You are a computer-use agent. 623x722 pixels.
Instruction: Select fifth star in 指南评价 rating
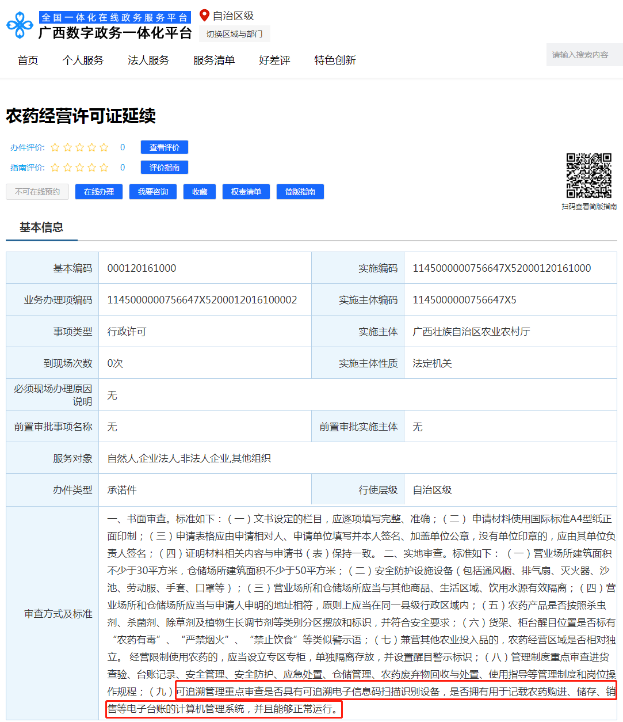(104, 168)
